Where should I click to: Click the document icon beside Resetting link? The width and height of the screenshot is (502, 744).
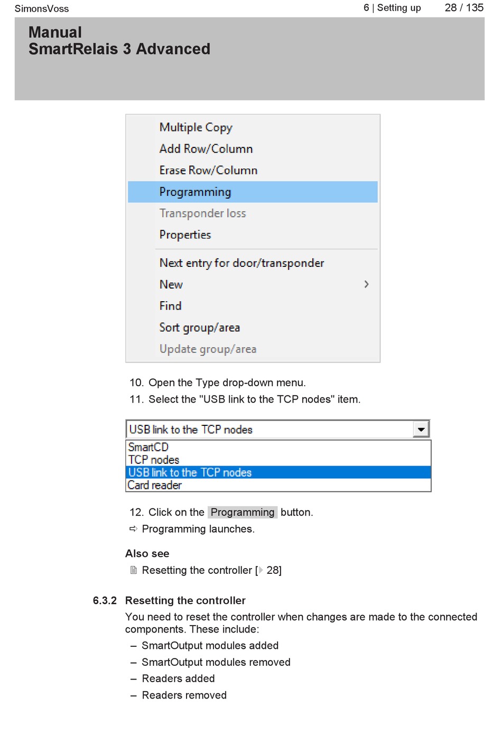[134, 570]
